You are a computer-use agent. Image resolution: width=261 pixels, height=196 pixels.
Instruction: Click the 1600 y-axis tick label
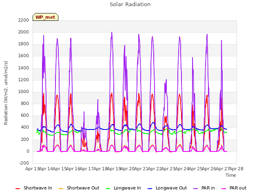click(24, 56)
